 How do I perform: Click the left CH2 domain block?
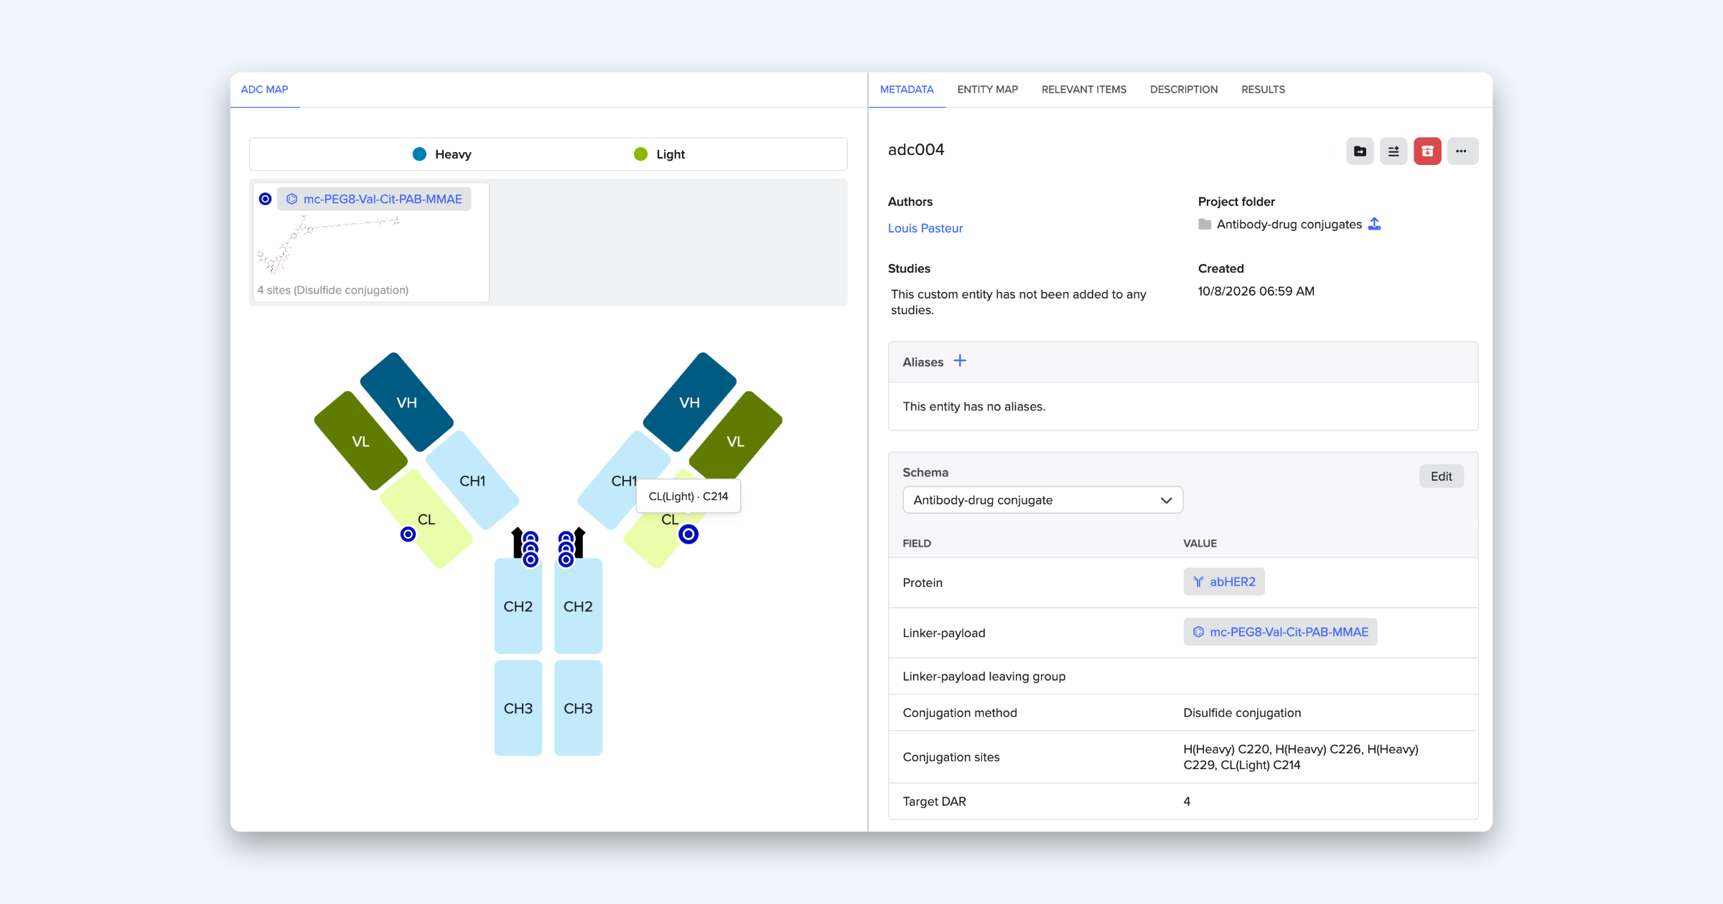[x=518, y=606]
